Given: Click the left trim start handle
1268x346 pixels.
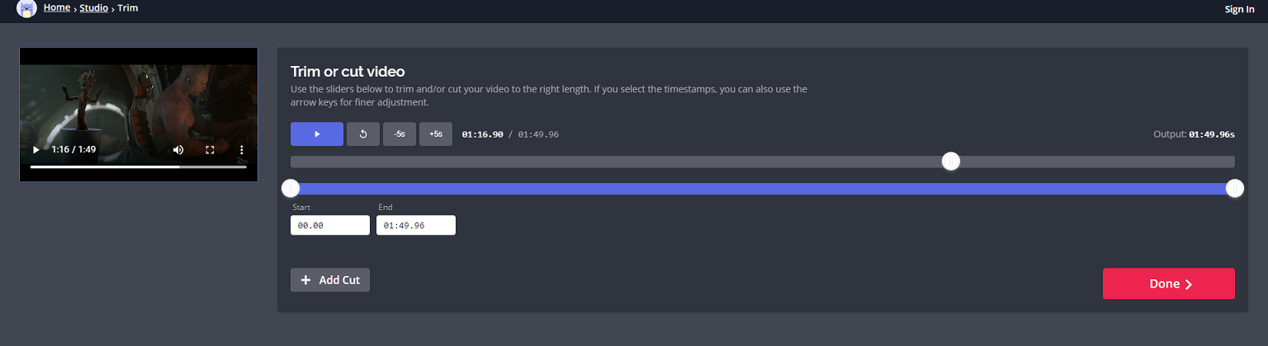Looking at the screenshot, I should point(291,189).
